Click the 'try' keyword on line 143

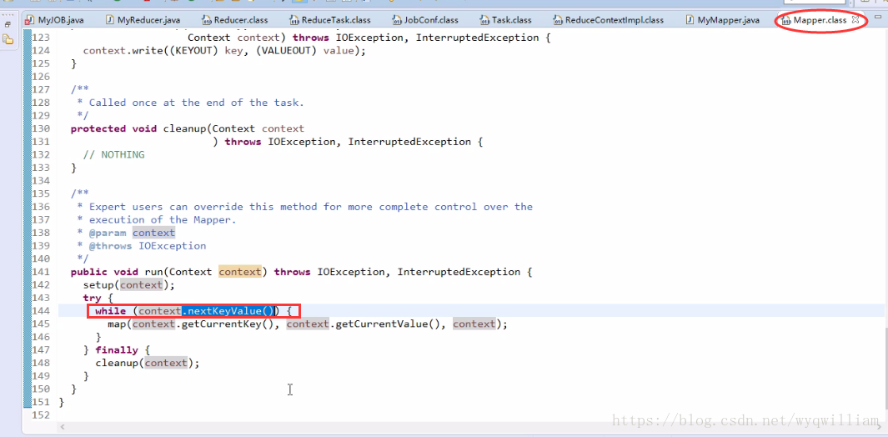[x=93, y=298]
